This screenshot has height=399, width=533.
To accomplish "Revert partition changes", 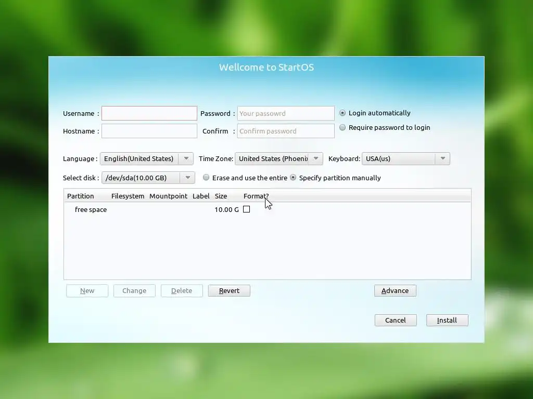I will tap(229, 291).
